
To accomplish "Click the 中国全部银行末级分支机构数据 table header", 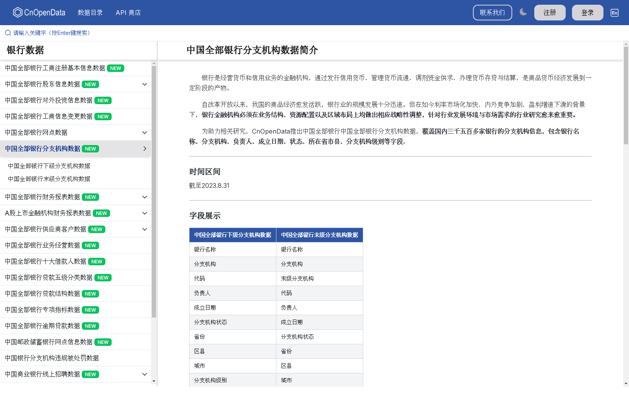I will coord(319,235).
